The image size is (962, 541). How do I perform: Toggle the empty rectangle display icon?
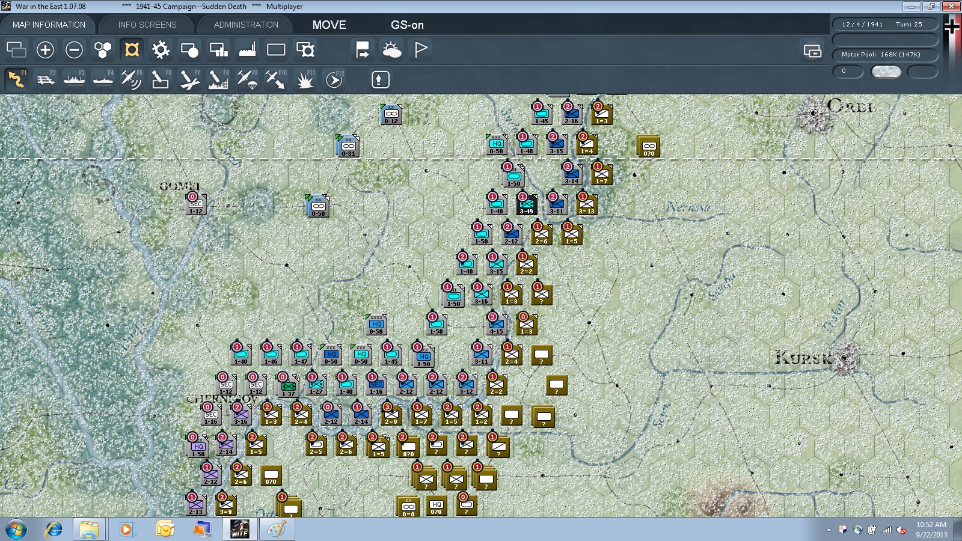coord(276,49)
